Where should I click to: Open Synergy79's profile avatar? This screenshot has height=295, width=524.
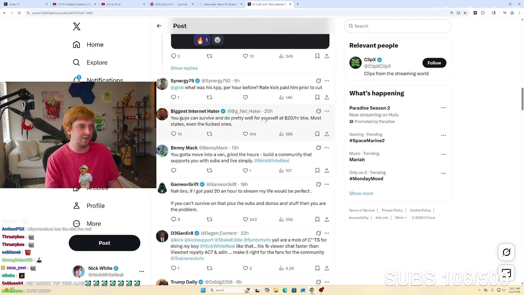coord(162,84)
